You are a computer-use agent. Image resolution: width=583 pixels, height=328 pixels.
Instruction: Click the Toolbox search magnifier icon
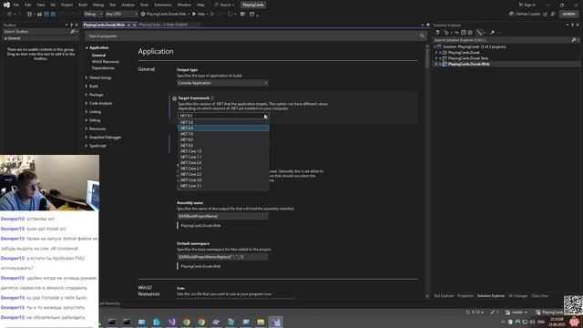[x=73, y=32]
